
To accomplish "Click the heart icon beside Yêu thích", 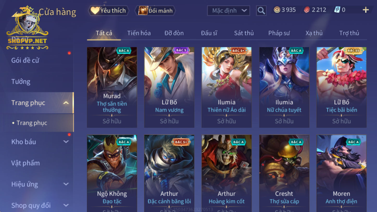I will click(95, 10).
